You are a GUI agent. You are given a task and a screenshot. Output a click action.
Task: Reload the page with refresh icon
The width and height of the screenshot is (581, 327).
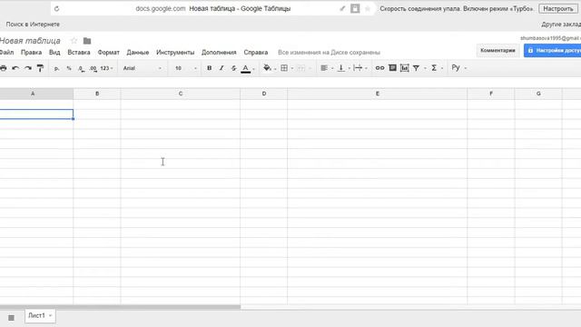tap(56, 8)
